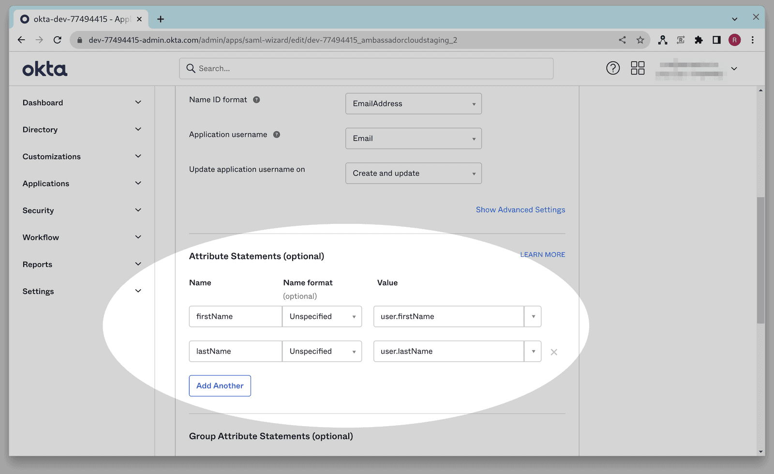Click the browser address bar URL
774x474 pixels.
pos(273,40)
